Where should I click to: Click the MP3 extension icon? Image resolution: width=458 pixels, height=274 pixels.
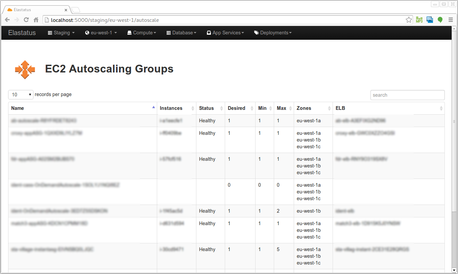pyautogui.click(x=419, y=20)
